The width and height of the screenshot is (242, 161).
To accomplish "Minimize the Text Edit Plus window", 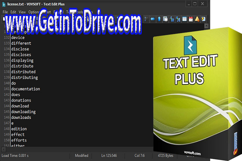I will [189, 4].
